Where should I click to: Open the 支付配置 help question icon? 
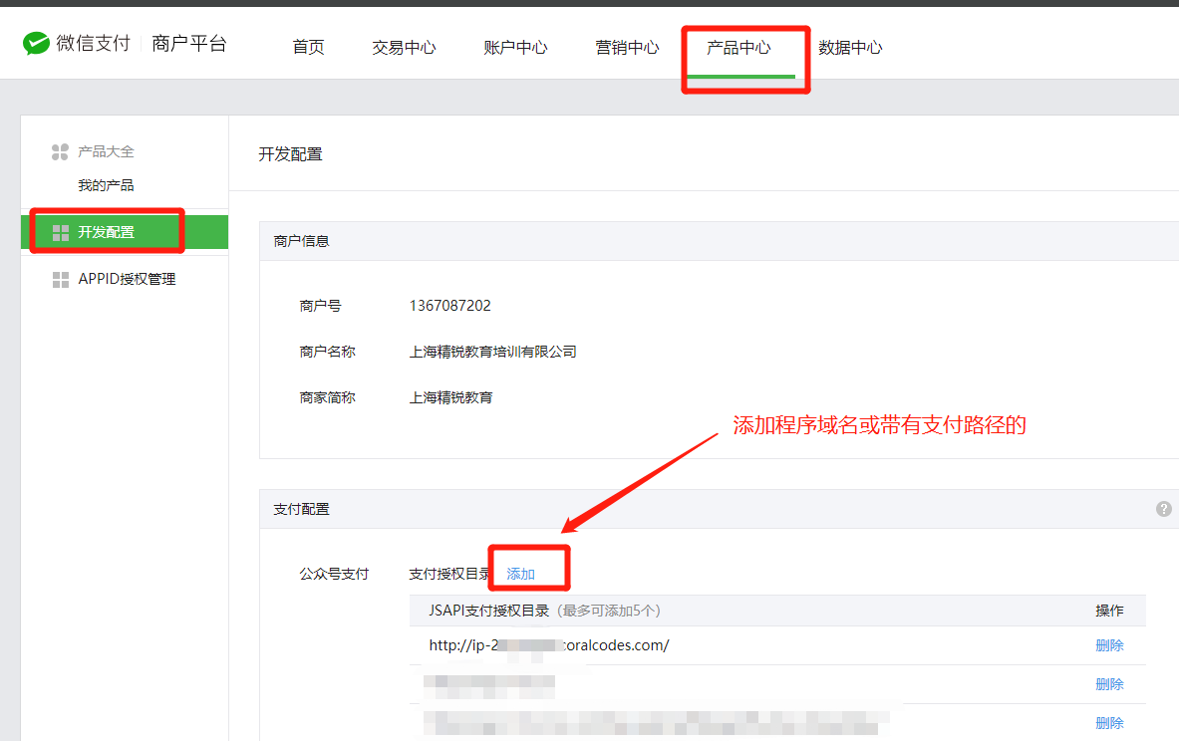tap(1163, 509)
